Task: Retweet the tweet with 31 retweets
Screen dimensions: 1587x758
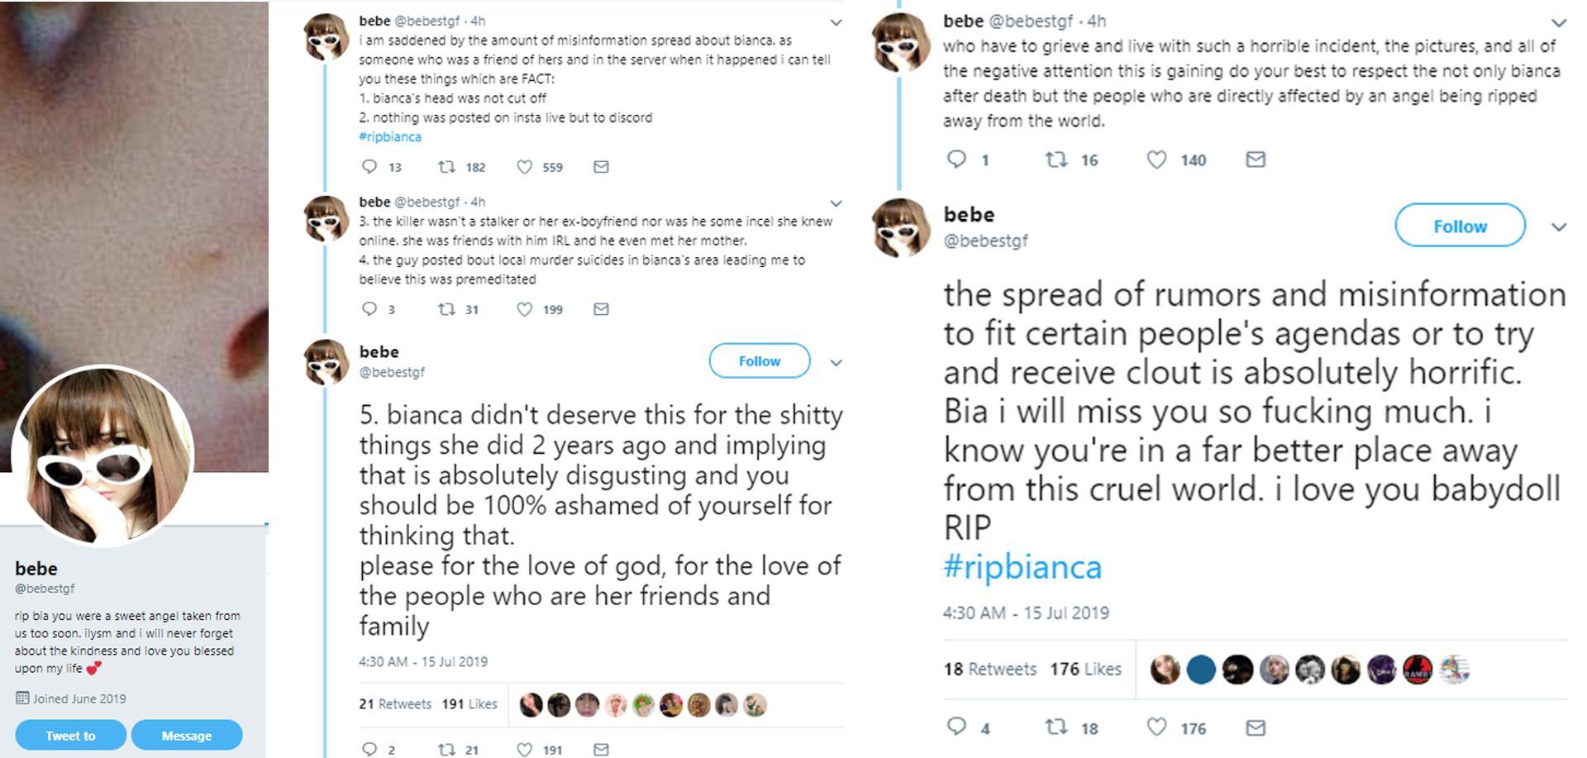Action: point(446,309)
